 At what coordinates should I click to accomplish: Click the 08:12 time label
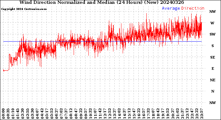click(x=71, y=114)
